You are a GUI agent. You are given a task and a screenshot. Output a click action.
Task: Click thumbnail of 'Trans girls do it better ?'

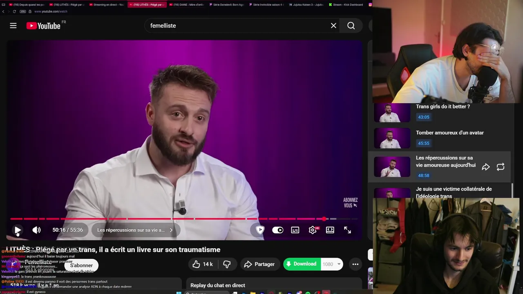[392, 113]
